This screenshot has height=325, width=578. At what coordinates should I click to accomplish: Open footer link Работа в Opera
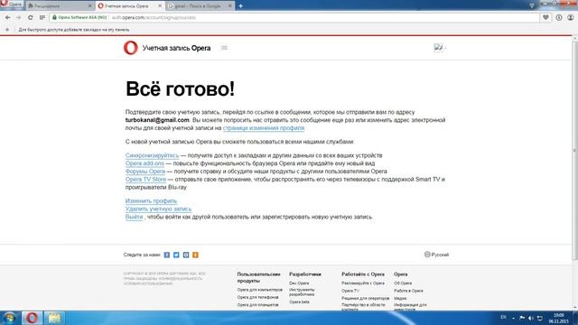coord(408,291)
